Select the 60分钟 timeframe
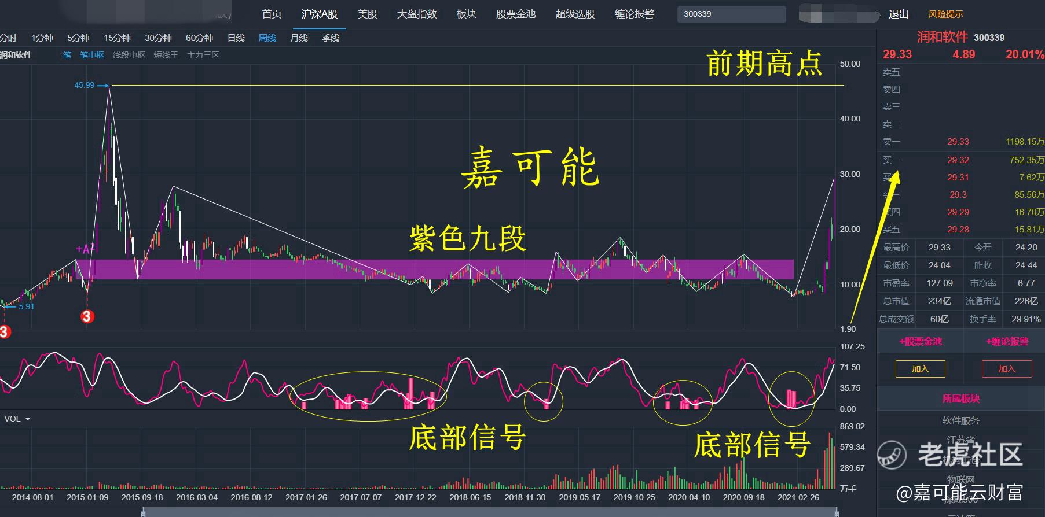Screen dimensions: 1045x517 tap(200, 38)
